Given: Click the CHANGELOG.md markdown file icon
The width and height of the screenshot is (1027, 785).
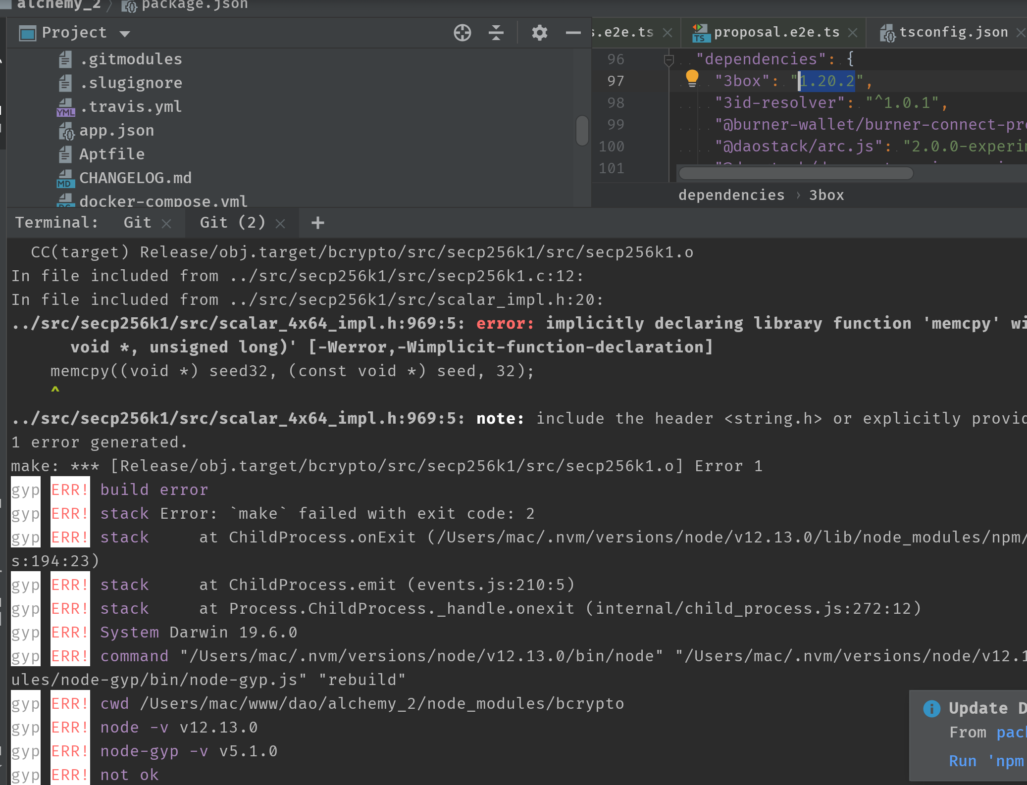Looking at the screenshot, I should coord(65,178).
